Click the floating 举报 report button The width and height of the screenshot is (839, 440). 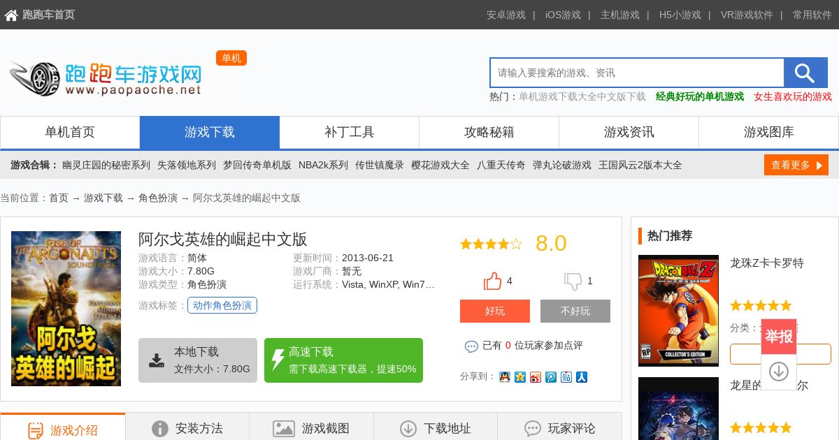click(x=779, y=337)
